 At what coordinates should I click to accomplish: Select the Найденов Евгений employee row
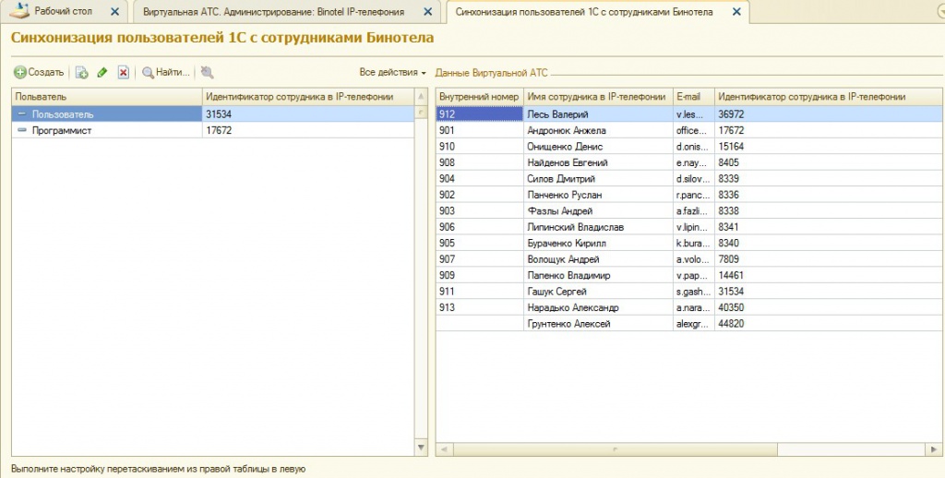point(688,162)
